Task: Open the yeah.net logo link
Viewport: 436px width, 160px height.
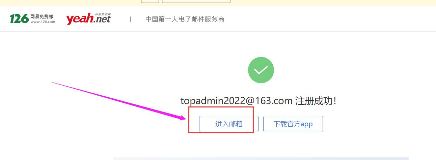Action: click(x=88, y=19)
